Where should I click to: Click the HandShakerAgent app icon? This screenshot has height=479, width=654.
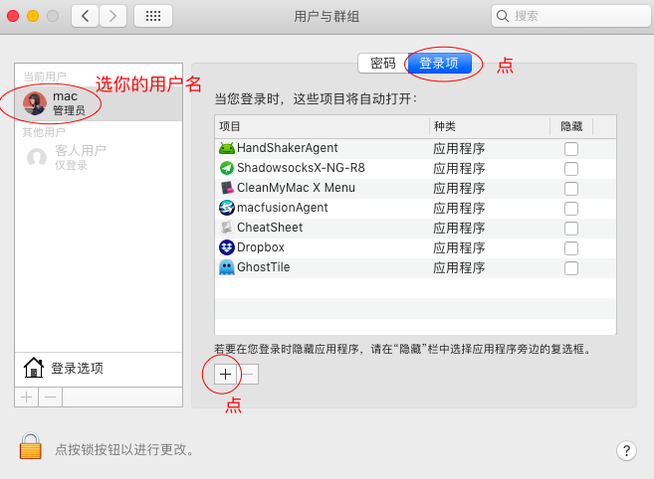point(226,148)
